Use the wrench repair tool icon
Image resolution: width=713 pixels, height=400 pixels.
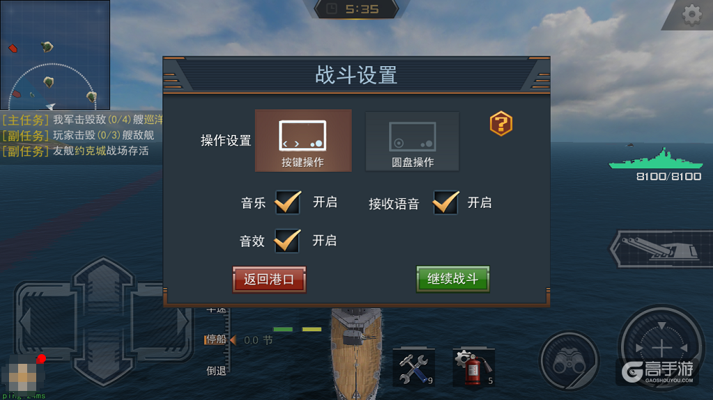[414, 367]
